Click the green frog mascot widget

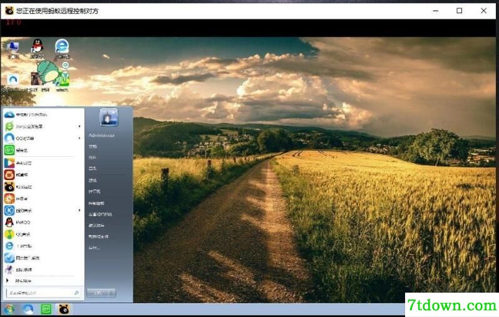coord(48,71)
